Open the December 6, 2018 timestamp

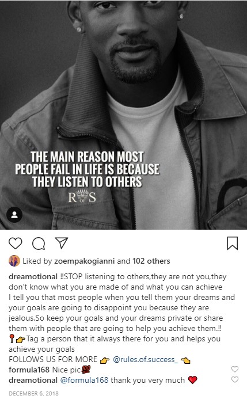coord(33,394)
